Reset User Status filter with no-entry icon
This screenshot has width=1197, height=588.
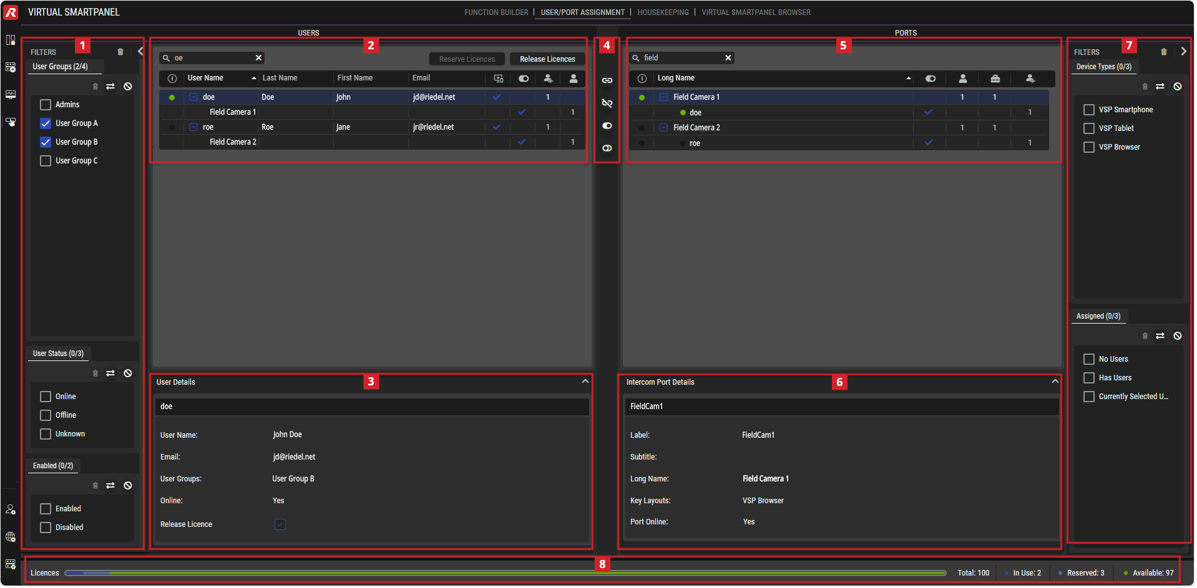[128, 374]
